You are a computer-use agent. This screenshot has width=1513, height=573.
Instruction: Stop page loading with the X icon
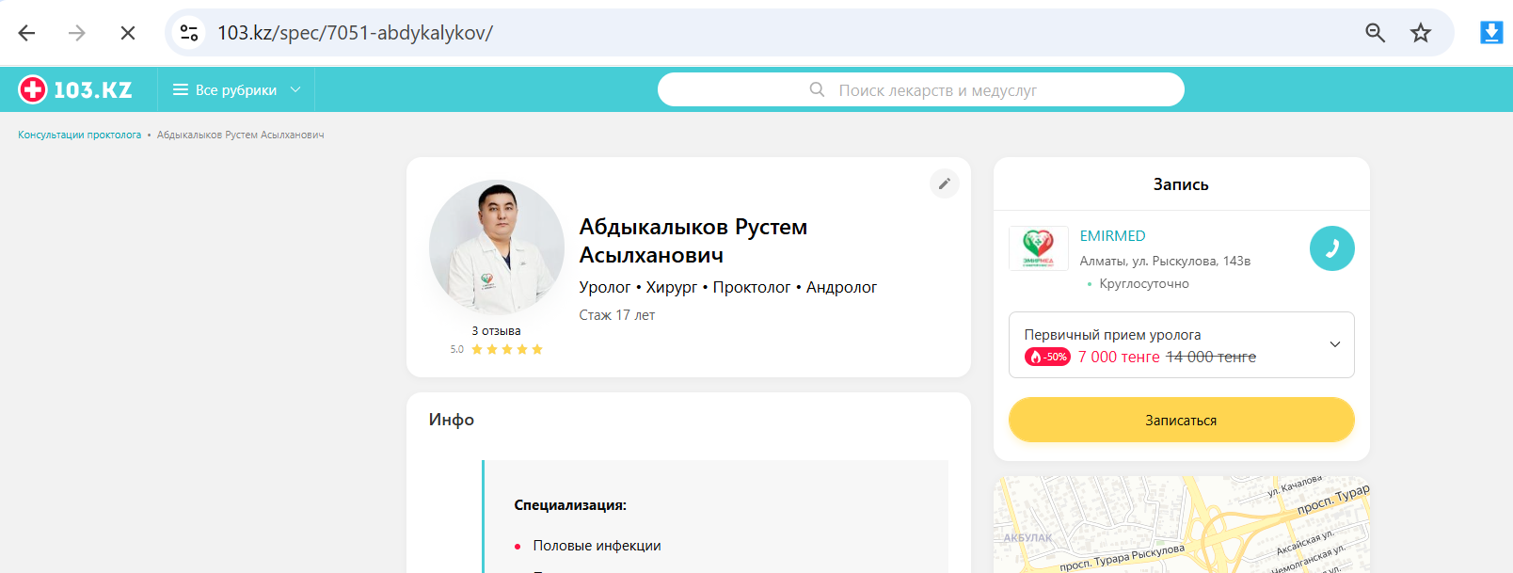click(x=128, y=33)
